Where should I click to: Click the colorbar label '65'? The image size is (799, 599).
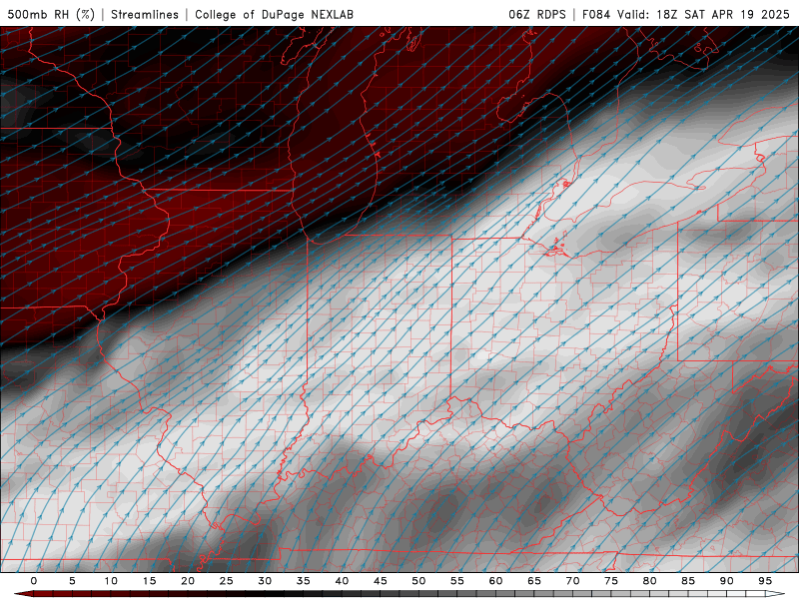[534, 581]
